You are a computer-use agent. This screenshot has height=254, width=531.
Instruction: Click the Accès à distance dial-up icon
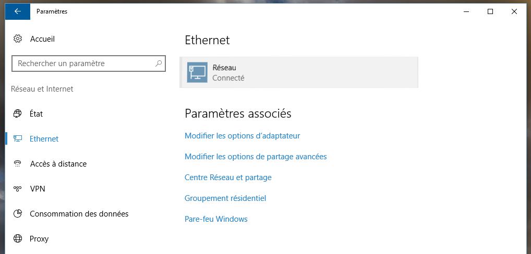tap(18, 164)
